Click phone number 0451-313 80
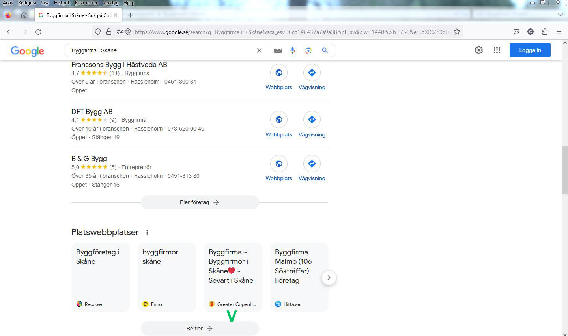Image resolution: width=568 pixels, height=336 pixels. [183, 176]
